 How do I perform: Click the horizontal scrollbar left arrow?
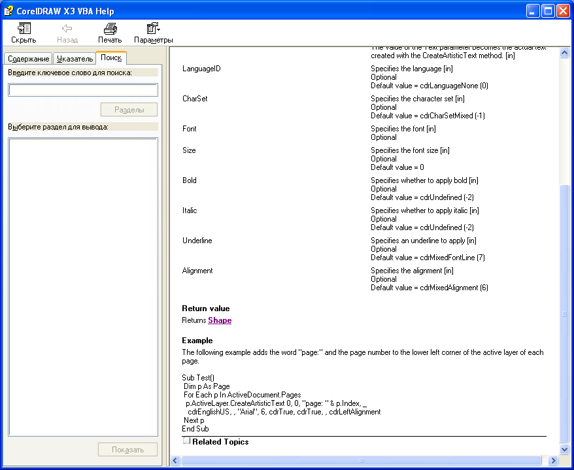(x=175, y=460)
